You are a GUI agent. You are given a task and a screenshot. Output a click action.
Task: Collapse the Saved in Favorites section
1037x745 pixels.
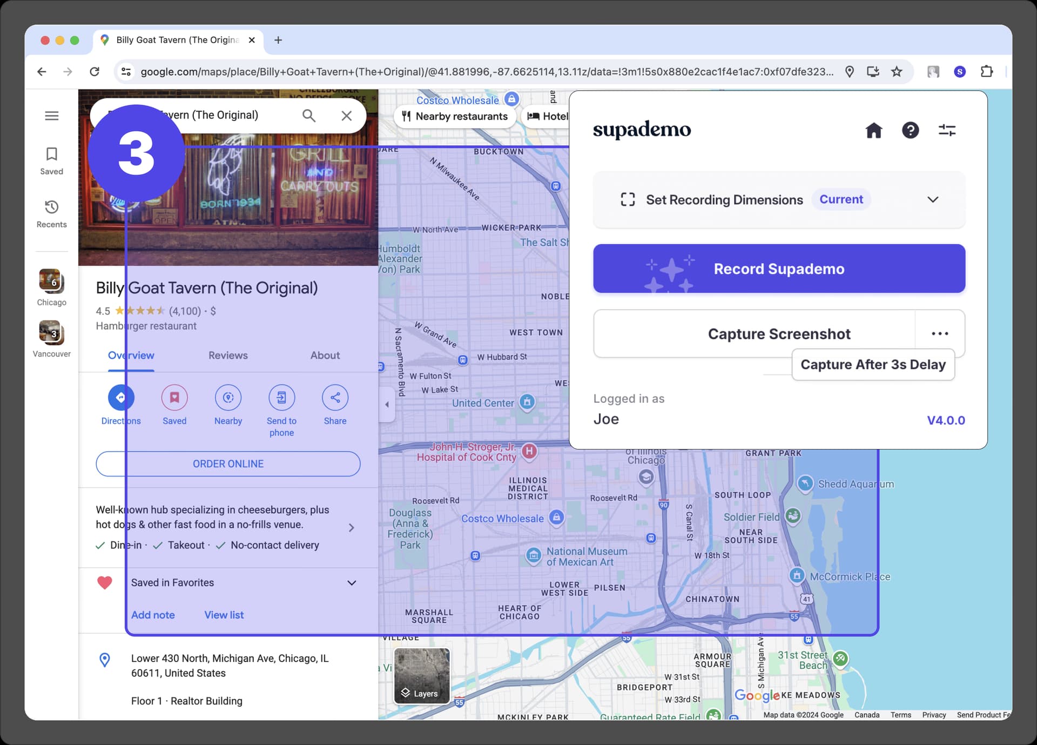tap(352, 582)
